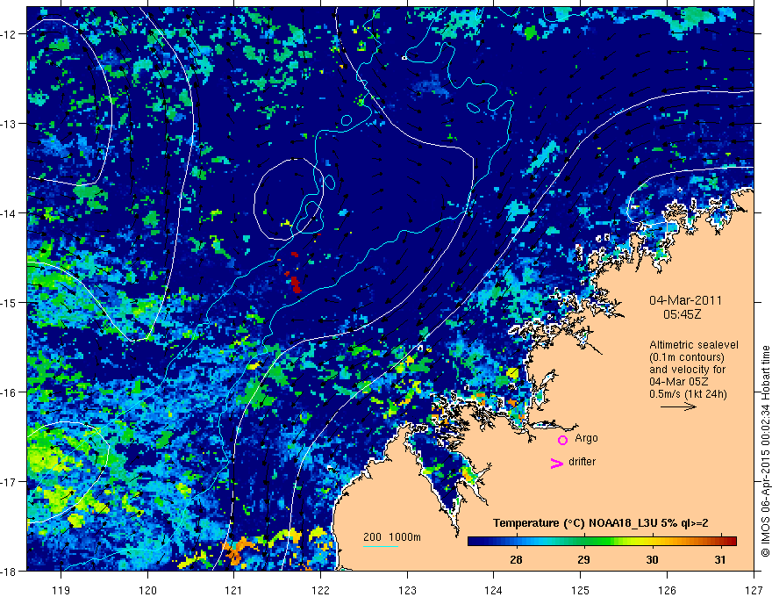This screenshot has width=772, height=597.
Task: Click the longitude axis label 127
Action: coord(754,590)
